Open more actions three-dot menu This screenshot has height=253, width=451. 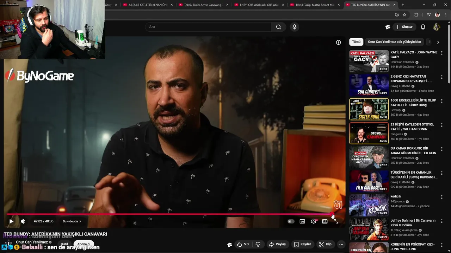tap(341, 244)
